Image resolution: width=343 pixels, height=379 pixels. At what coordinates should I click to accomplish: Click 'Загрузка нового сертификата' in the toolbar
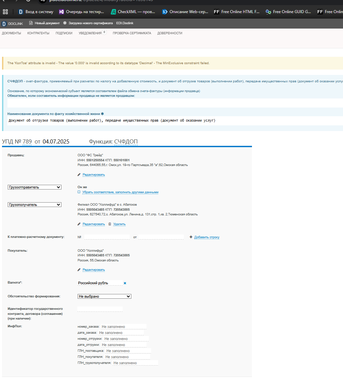(x=88, y=23)
